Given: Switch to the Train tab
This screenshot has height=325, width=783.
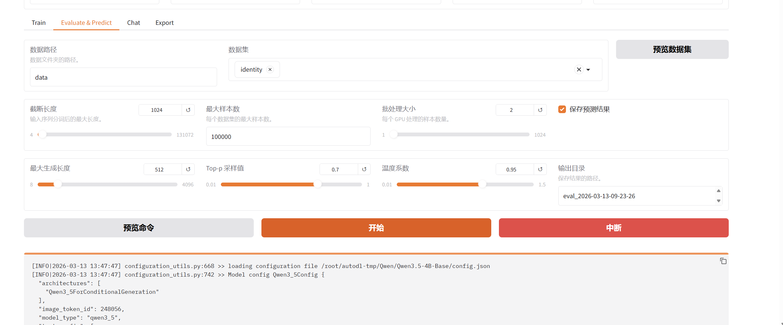Looking at the screenshot, I should [x=39, y=23].
